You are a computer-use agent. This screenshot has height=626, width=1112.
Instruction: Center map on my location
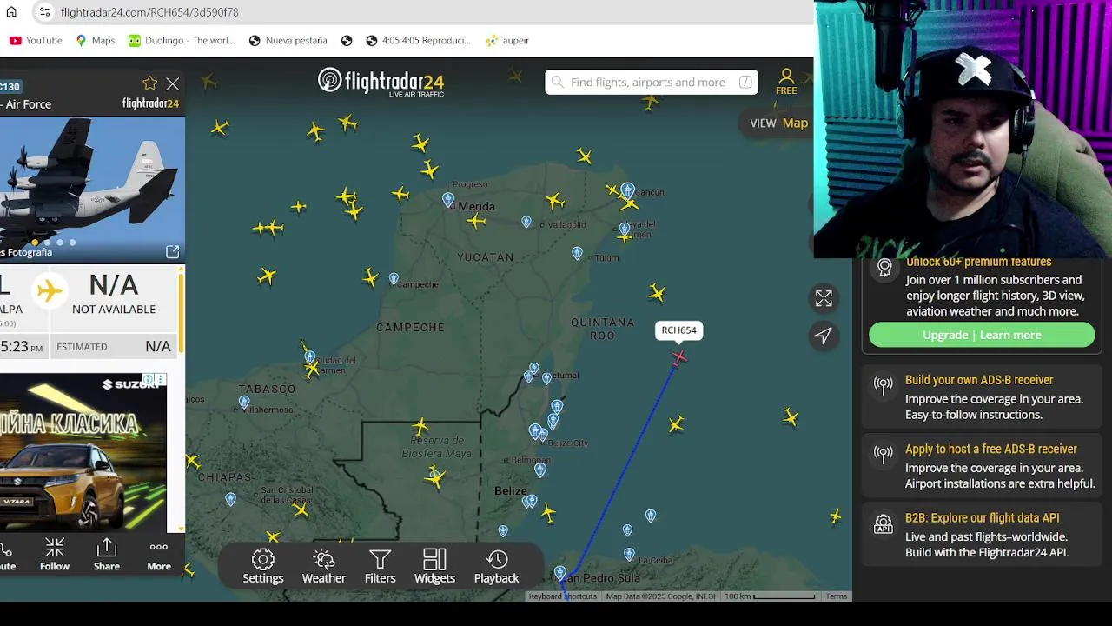[x=824, y=336]
